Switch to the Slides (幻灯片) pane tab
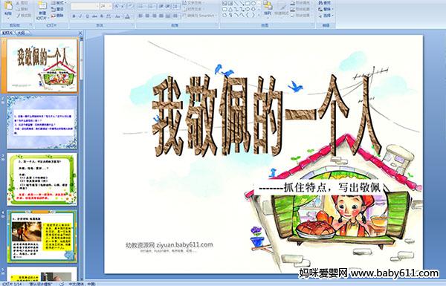The height and width of the screenshot is (286, 446). 7,33
